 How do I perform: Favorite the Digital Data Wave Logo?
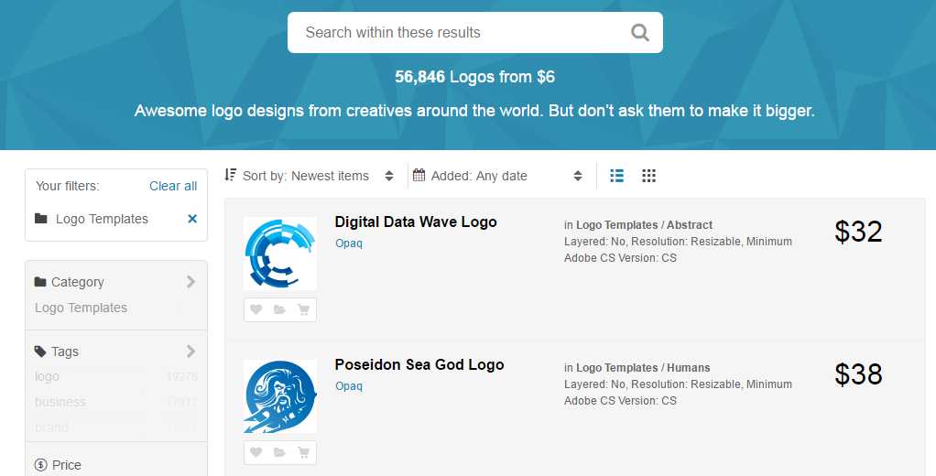(x=256, y=310)
